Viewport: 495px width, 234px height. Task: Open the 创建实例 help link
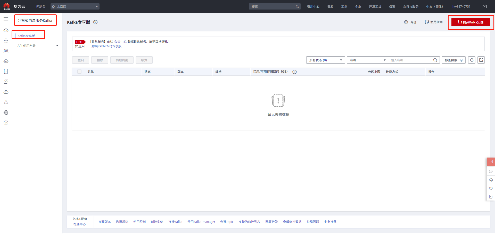157,222
